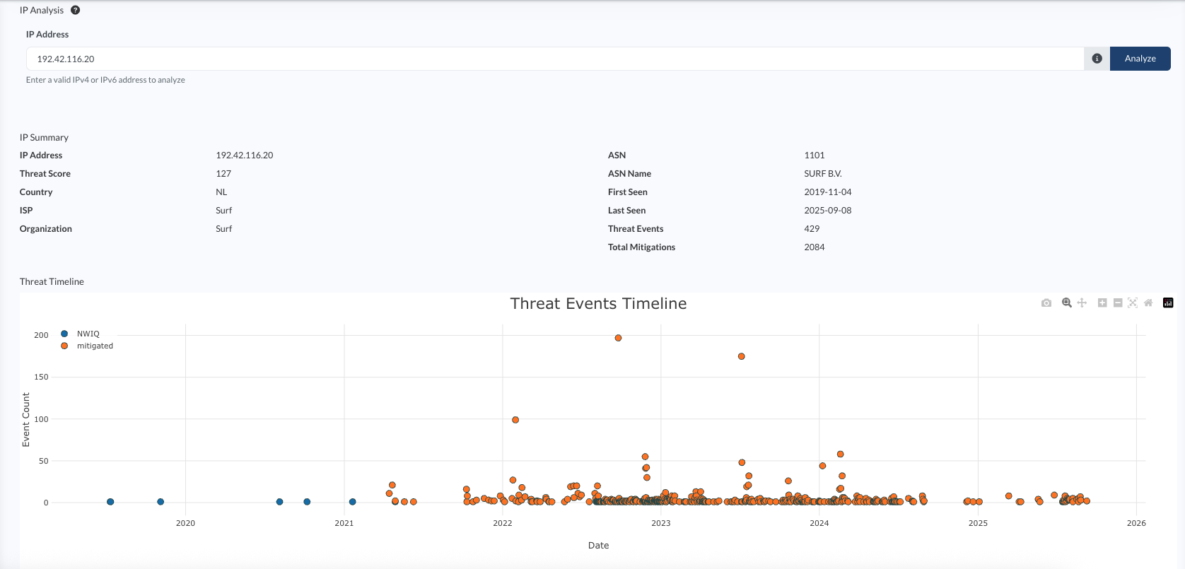The width and height of the screenshot is (1185, 569).
Task: Click the ISP value Surf
Action: pyautogui.click(x=223, y=210)
